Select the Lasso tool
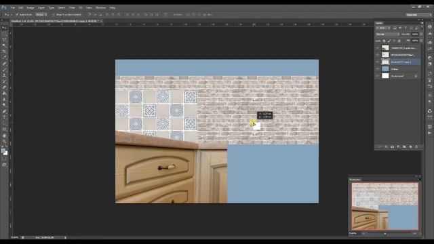 click(4, 40)
